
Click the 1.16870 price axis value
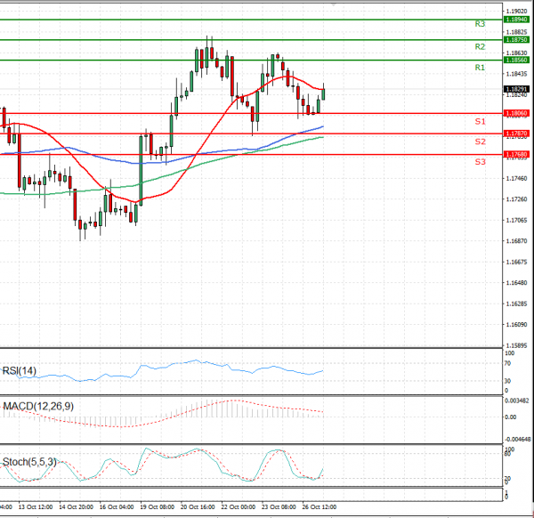coord(516,241)
